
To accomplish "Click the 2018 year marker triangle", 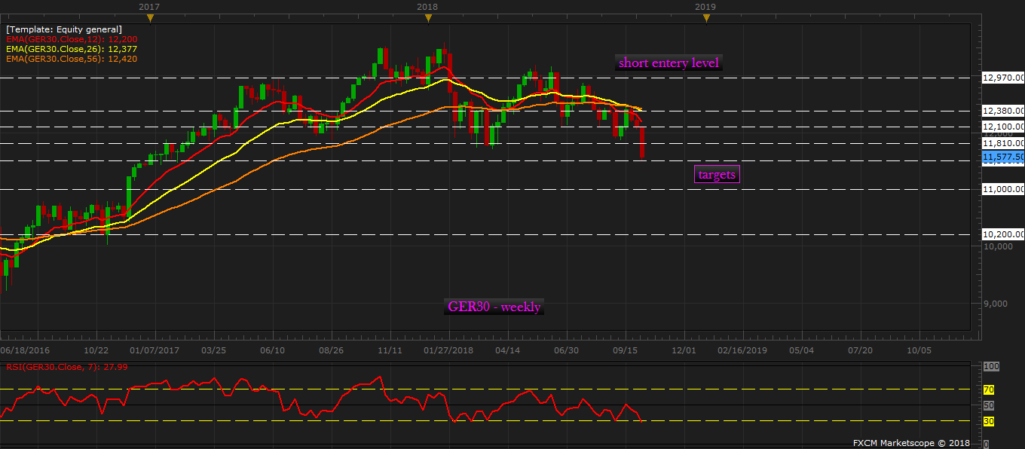I will point(427,17).
